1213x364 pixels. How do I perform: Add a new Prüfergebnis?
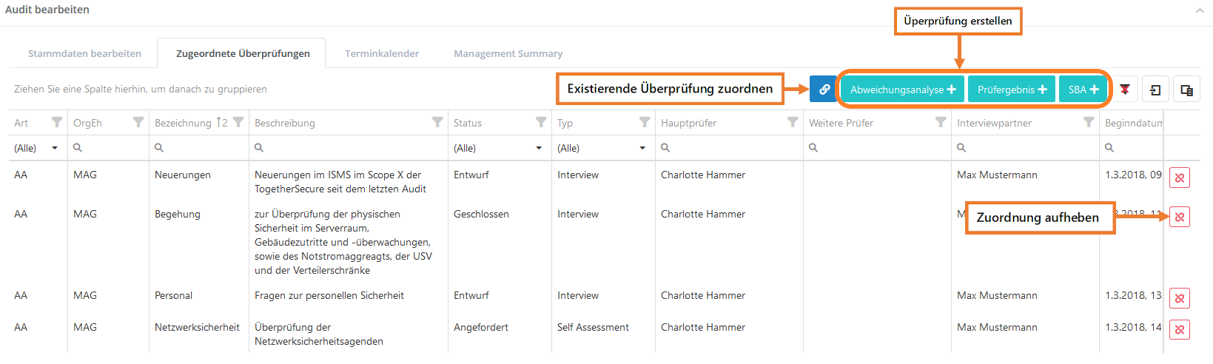(1012, 90)
